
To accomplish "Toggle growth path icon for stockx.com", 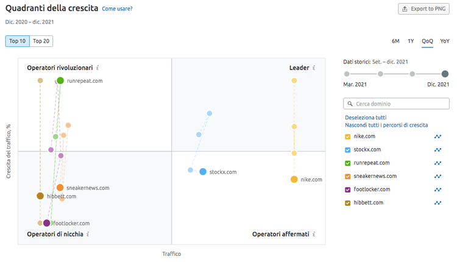I will pyautogui.click(x=438, y=150).
